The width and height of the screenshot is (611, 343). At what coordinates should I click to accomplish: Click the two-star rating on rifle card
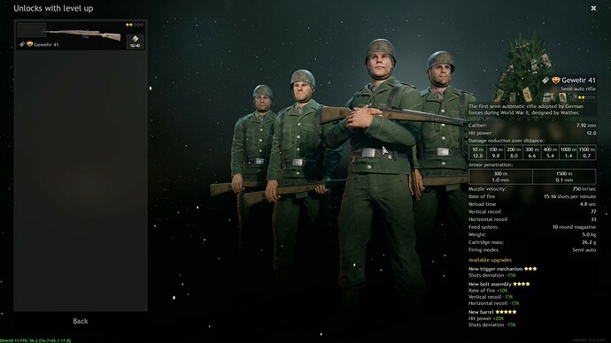pos(135,25)
